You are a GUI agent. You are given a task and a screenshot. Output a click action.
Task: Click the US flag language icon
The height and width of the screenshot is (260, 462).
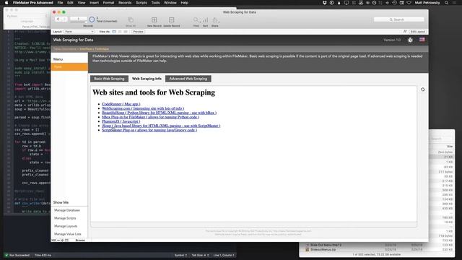[422, 40]
